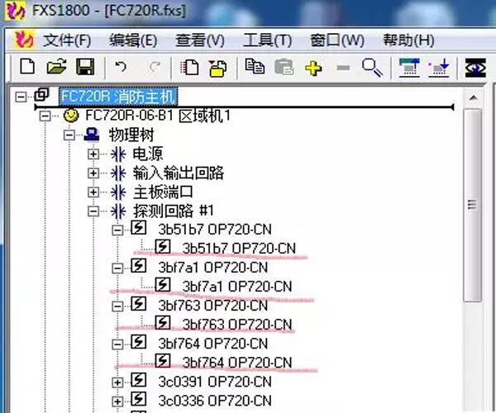Expand the 输入输出回路 node
The width and height of the screenshot is (496, 413).
93,173
